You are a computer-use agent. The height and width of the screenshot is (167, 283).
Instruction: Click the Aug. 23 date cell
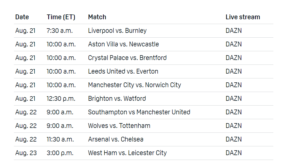click(x=26, y=153)
